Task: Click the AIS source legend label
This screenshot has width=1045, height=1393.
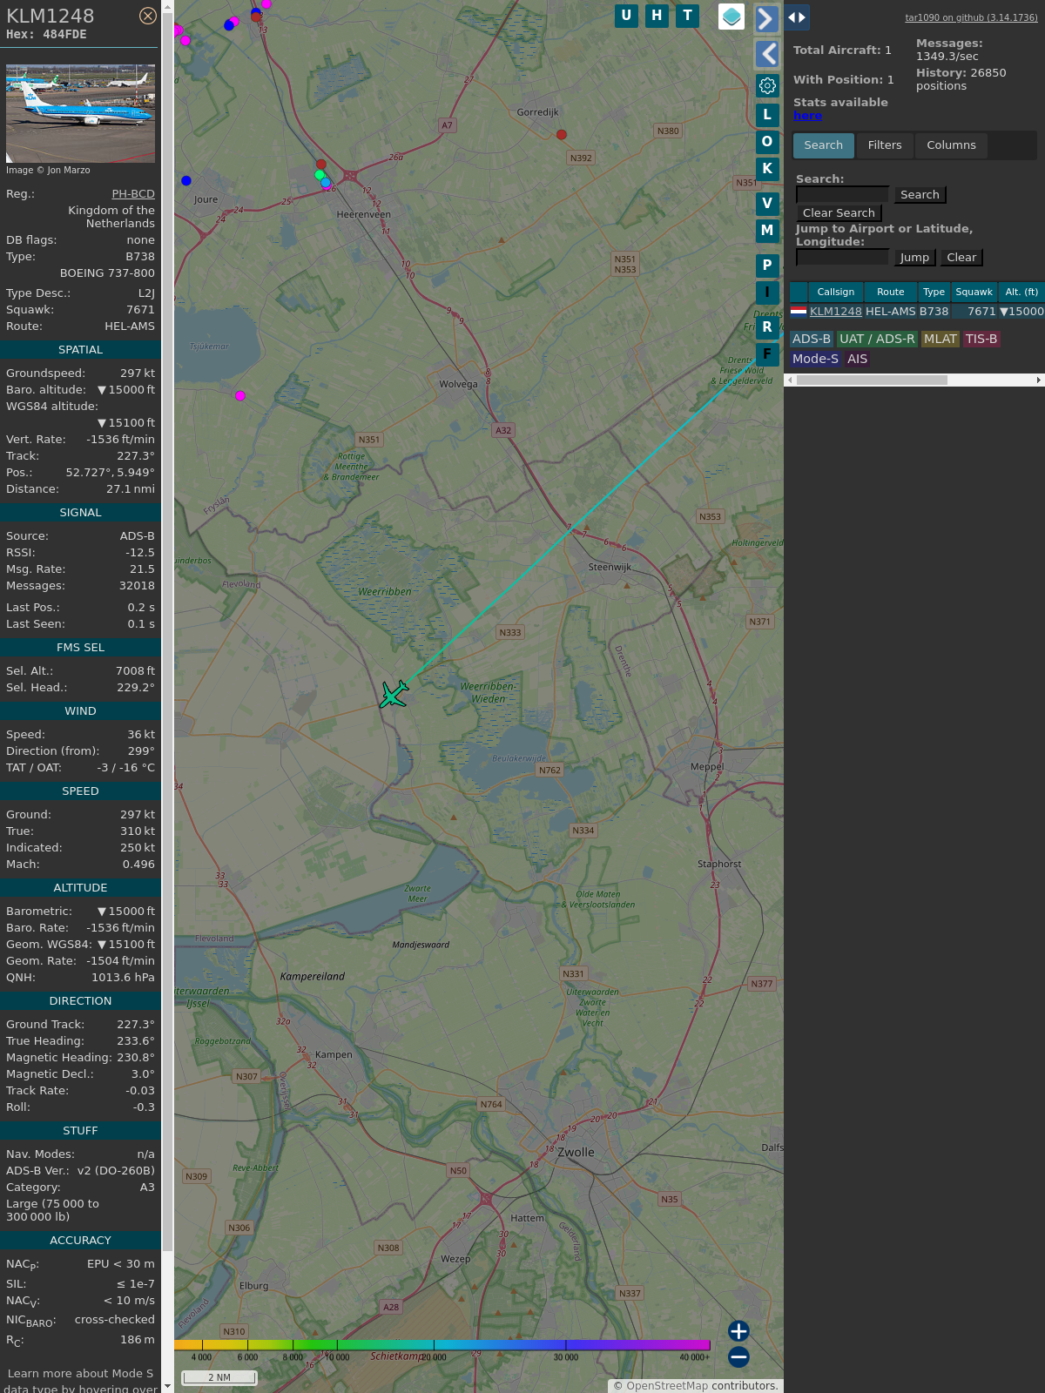Action: pyautogui.click(x=858, y=360)
